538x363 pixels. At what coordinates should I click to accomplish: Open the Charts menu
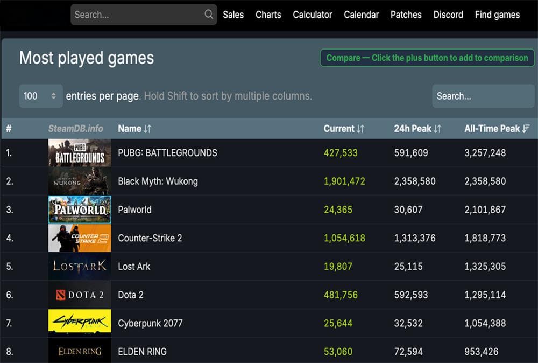pyautogui.click(x=268, y=15)
